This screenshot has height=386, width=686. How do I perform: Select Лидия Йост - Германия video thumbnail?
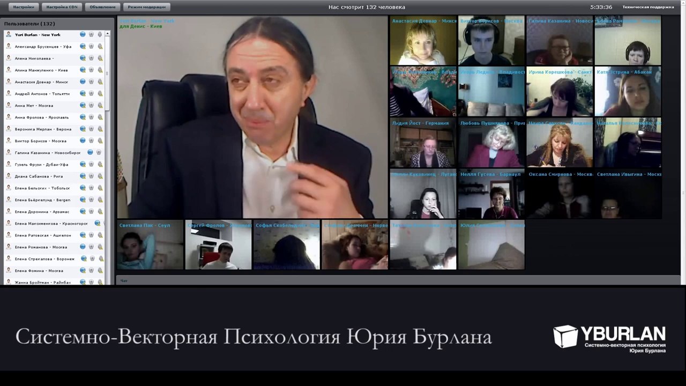click(x=423, y=143)
